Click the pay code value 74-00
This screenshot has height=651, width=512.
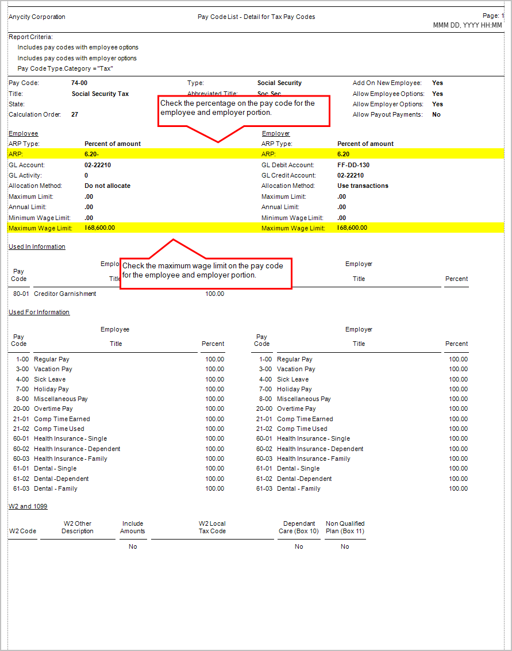pyautogui.click(x=79, y=83)
